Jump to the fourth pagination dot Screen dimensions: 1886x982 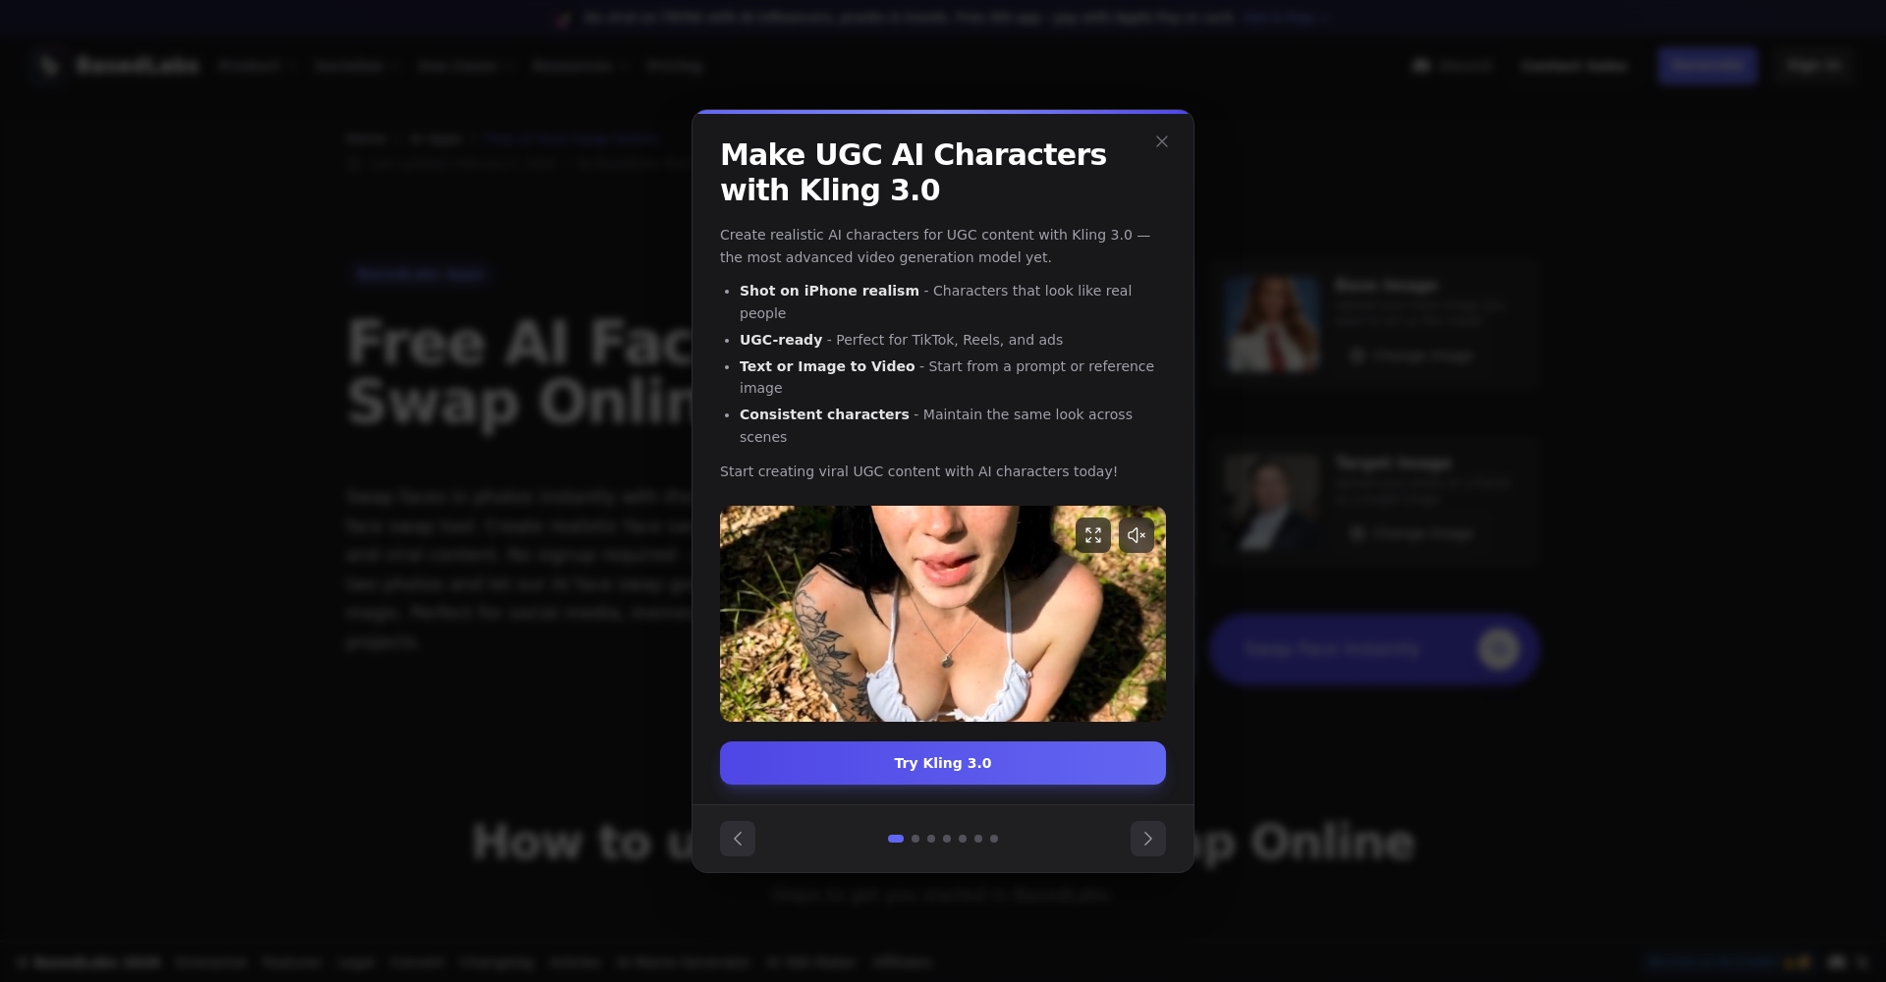click(x=947, y=839)
